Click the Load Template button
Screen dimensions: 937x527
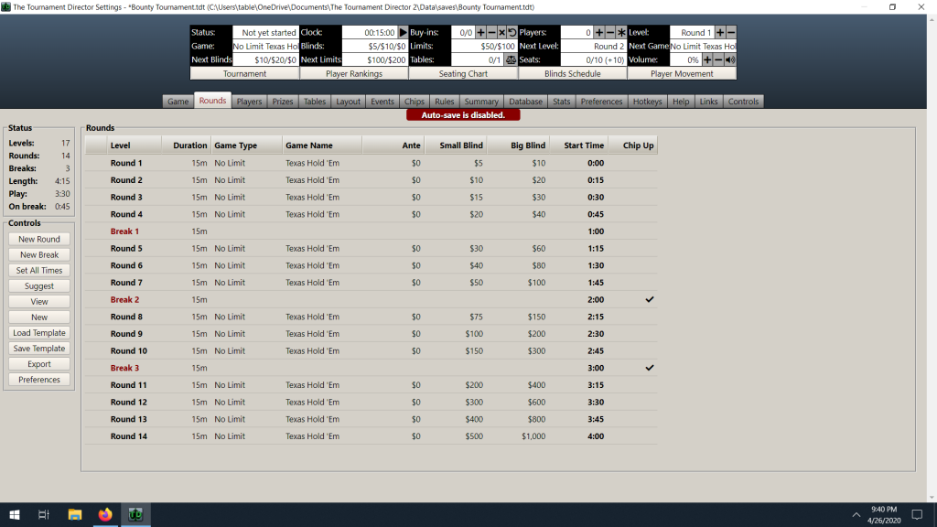(38, 333)
